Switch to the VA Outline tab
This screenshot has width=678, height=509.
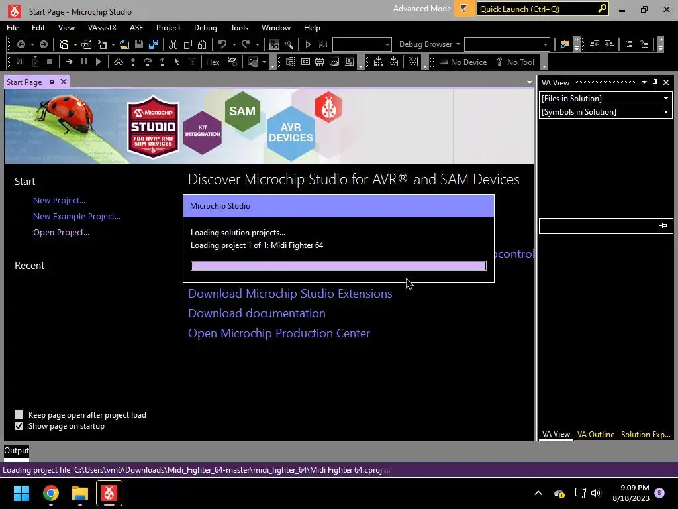click(595, 435)
